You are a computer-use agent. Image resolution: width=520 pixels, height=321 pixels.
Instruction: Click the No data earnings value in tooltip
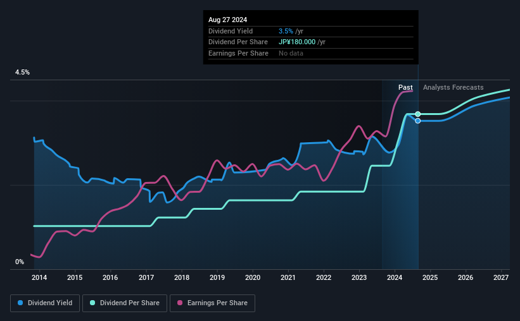pos(291,53)
